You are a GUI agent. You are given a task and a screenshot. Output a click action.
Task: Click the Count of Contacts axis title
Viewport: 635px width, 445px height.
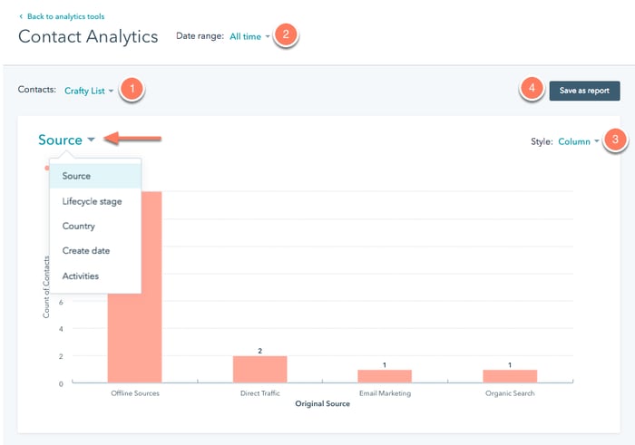pos(46,286)
